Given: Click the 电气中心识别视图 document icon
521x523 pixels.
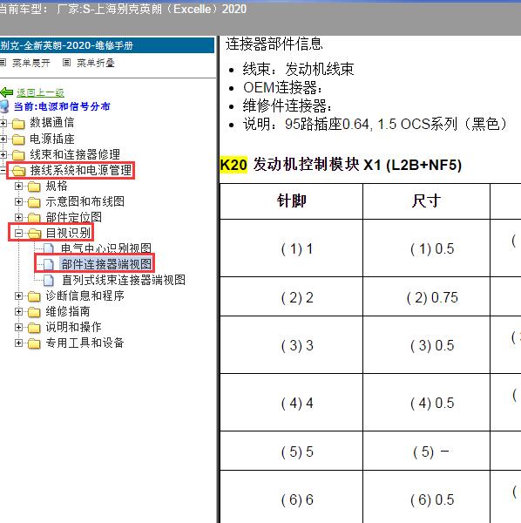Looking at the screenshot, I should tap(49, 248).
